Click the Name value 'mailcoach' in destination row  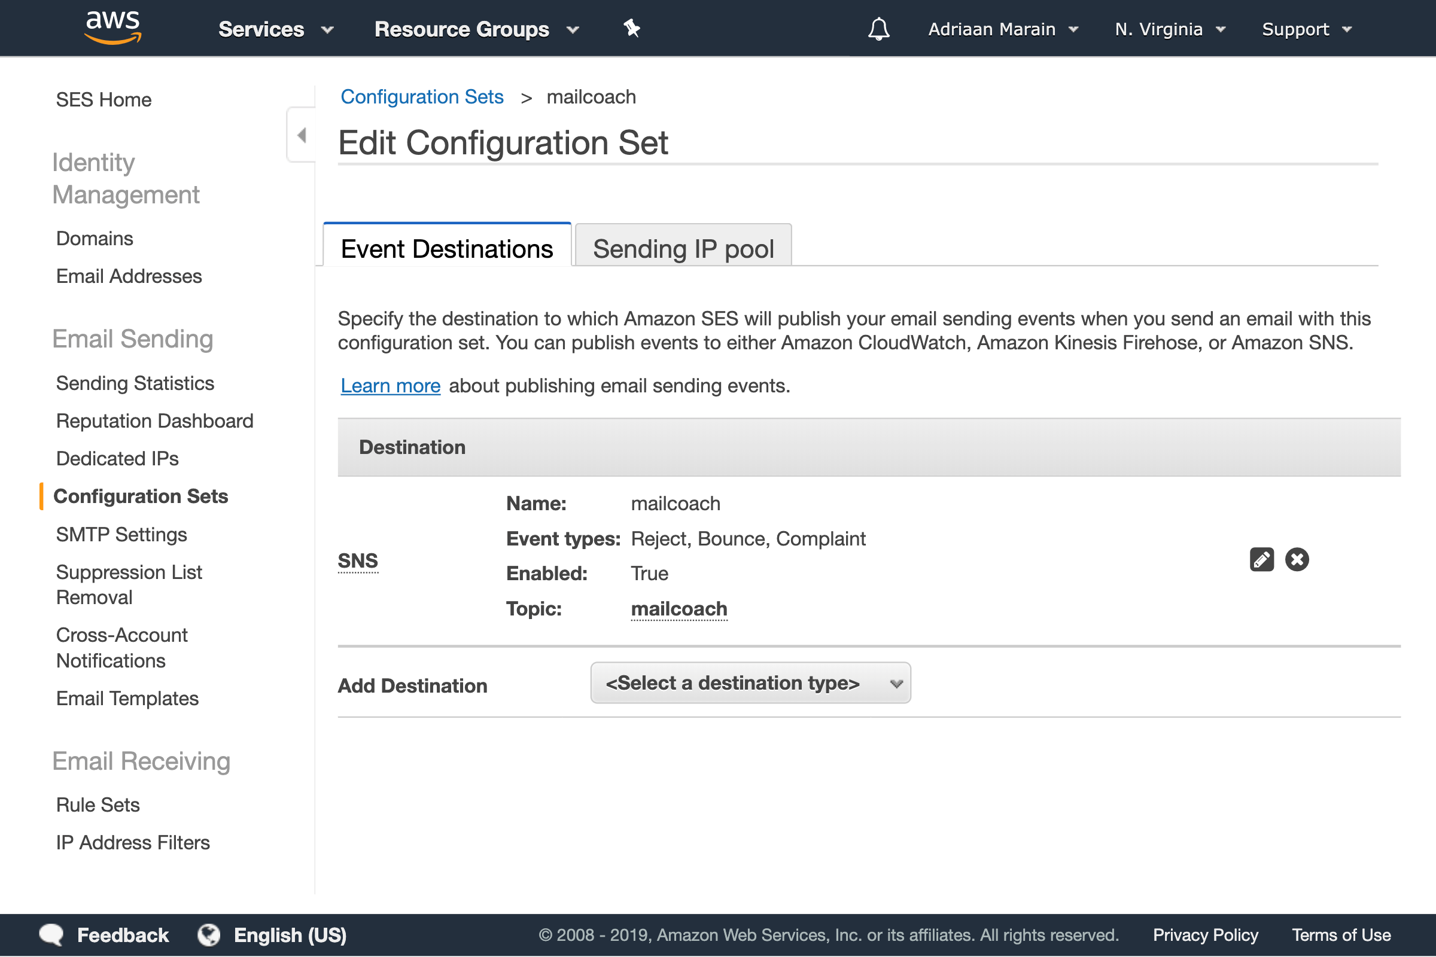click(676, 503)
